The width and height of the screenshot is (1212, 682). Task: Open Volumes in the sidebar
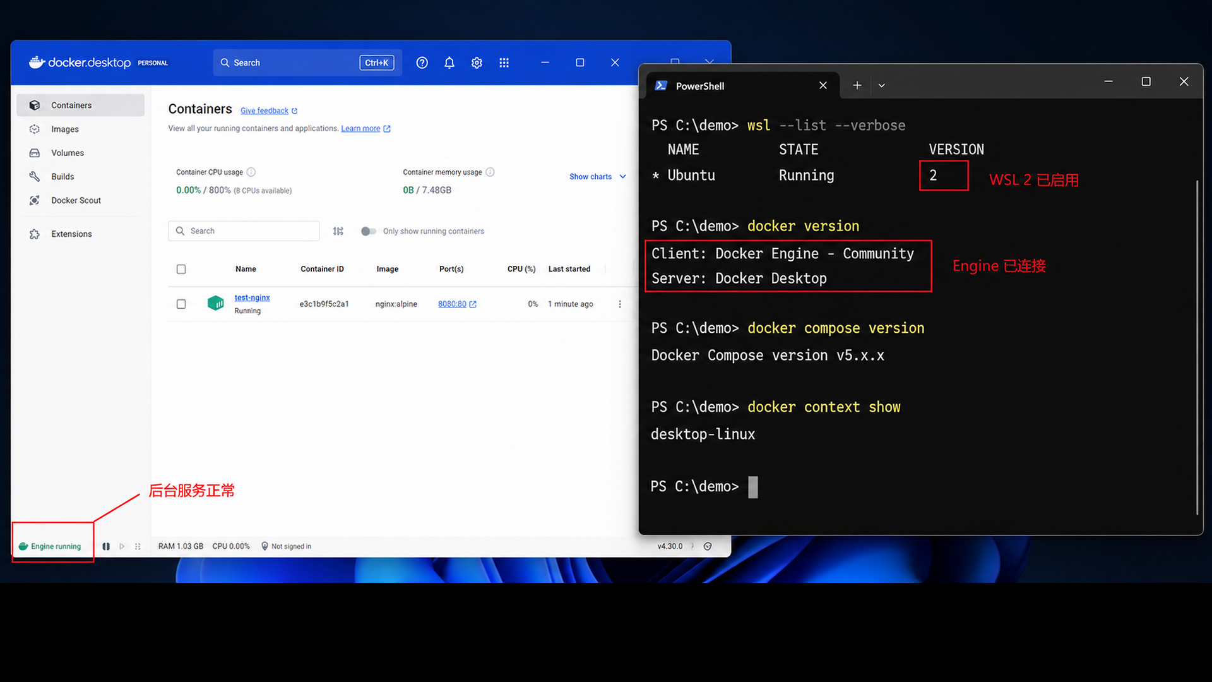tap(81, 153)
